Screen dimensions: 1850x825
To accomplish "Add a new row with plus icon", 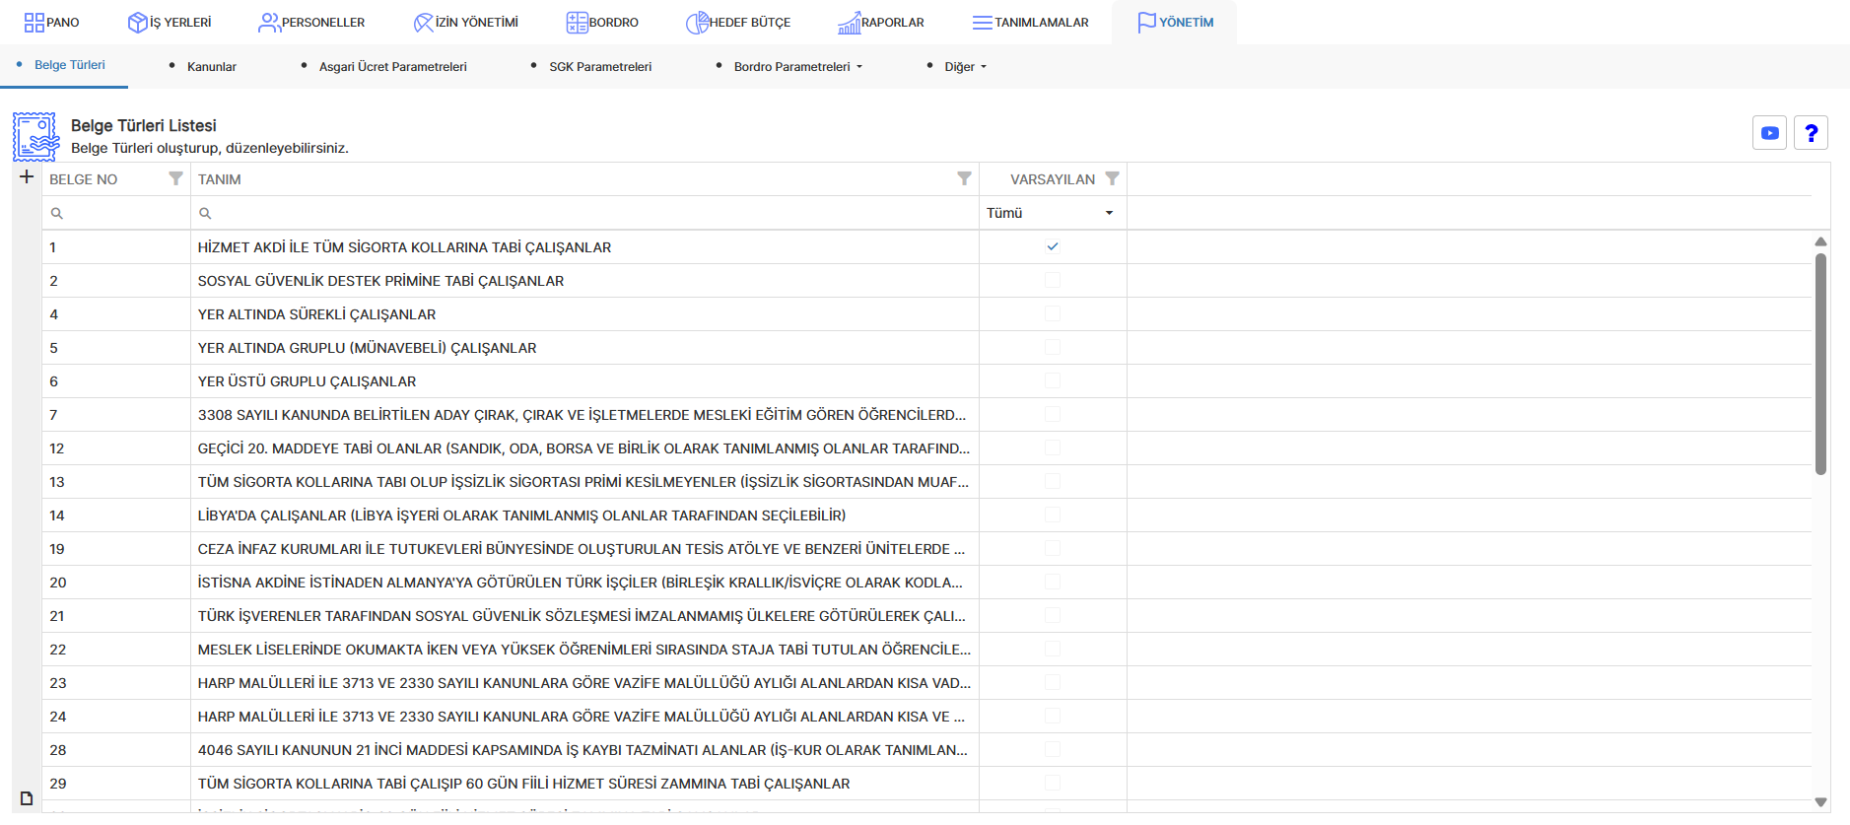I will pyautogui.click(x=27, y=176).
